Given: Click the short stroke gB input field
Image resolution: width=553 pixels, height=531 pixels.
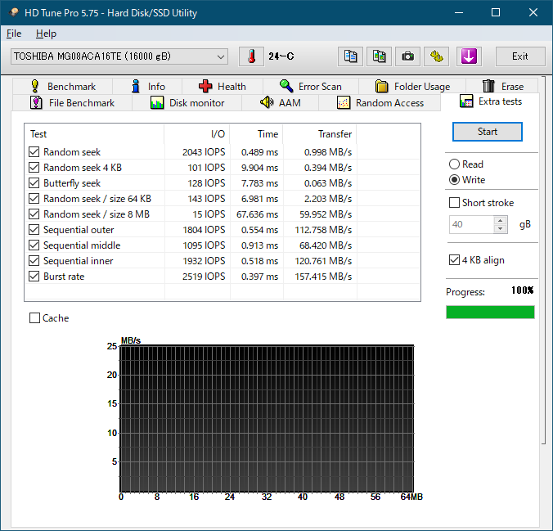Looking at the screenshot, I should (x=471, y=224).
